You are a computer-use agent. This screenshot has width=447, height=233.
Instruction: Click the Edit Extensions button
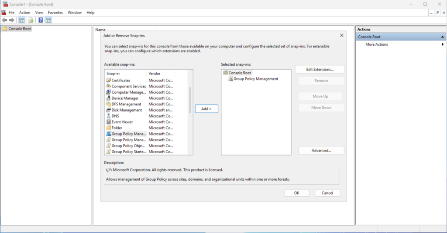click(x=320, y=69)
